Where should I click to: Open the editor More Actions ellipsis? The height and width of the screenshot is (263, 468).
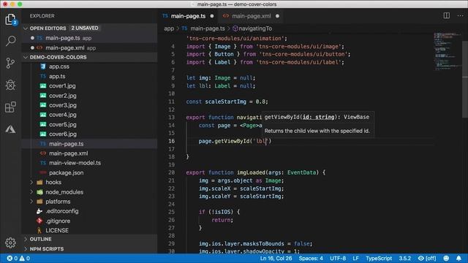coord(460,15)
